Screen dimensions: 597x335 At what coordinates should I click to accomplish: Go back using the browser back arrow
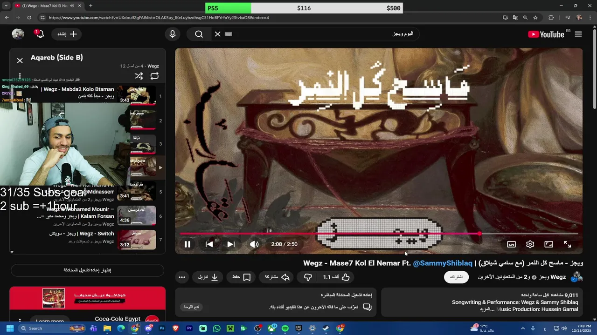[7, 18]
